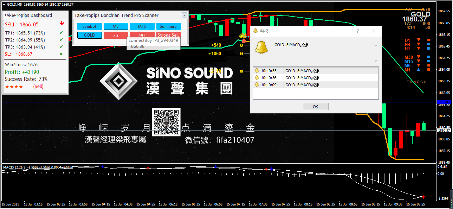Click the D1 down-arrow indicator on the right panel

coord(419,40)
